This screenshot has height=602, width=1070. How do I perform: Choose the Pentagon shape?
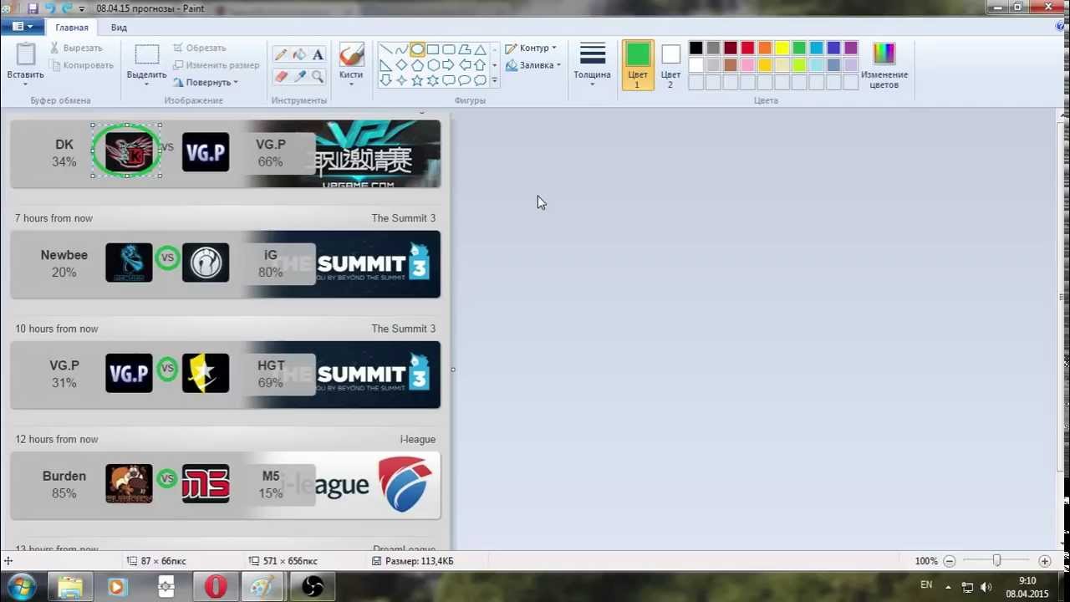[x=417, y=65]
